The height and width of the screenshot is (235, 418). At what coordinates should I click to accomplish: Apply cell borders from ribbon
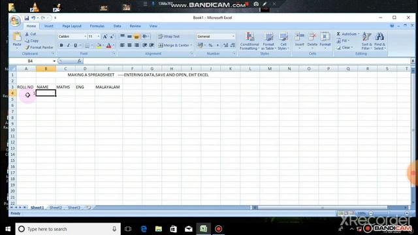pyautogui.click(x=87, y=46)
